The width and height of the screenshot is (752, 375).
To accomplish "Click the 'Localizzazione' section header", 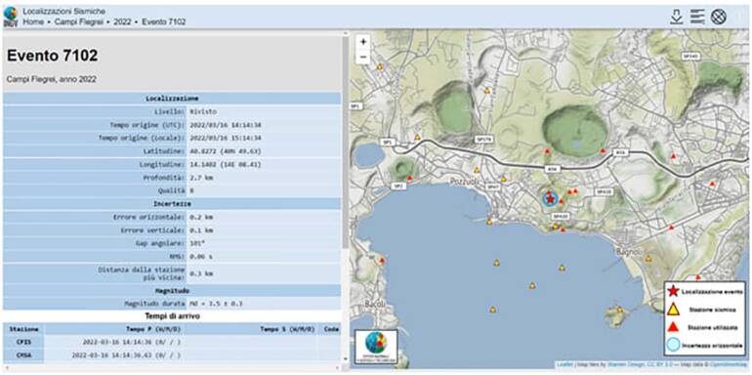I will 172,99.
